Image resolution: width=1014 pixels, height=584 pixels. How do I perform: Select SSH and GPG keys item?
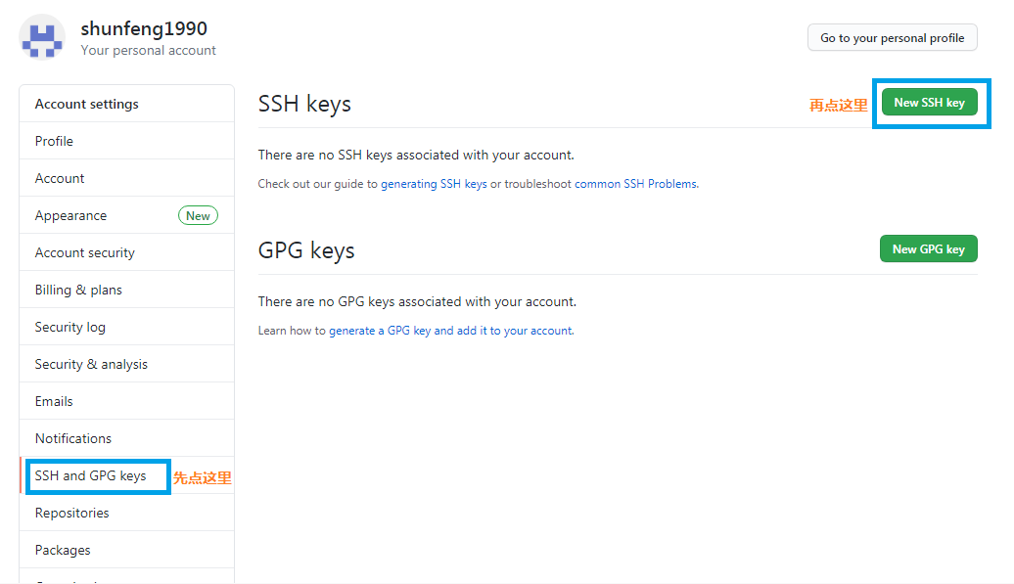coord(90,475)
